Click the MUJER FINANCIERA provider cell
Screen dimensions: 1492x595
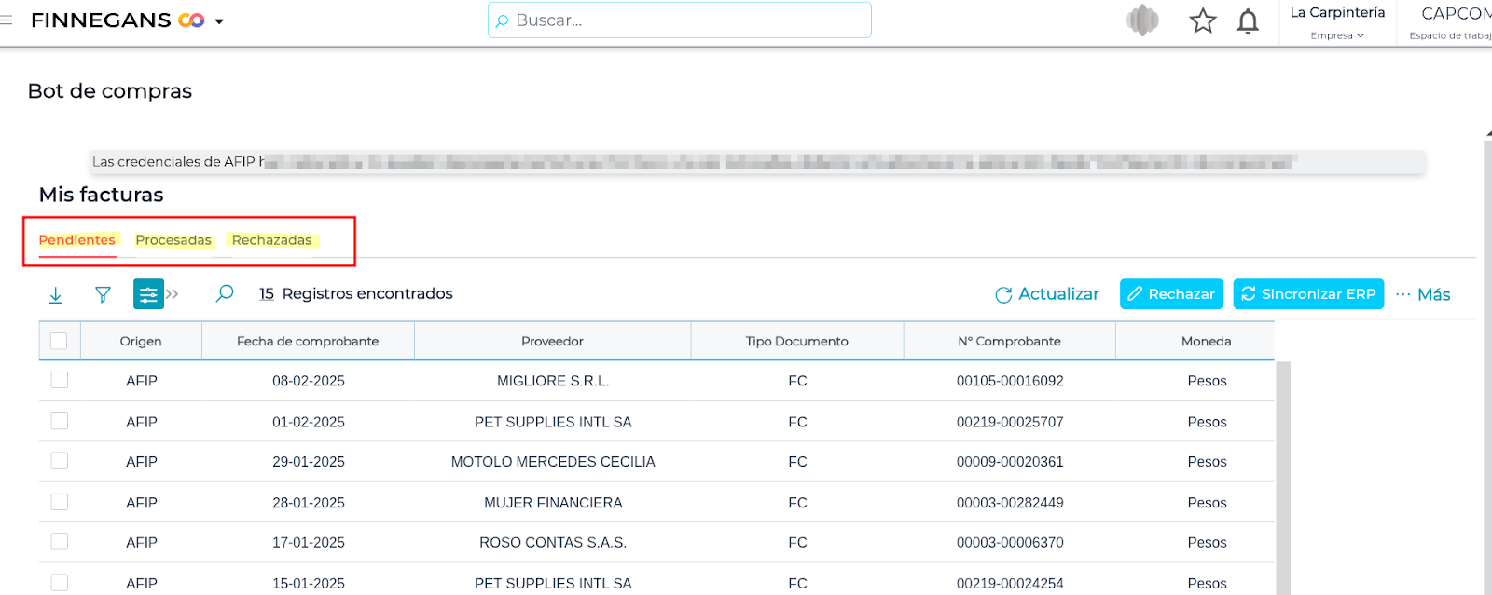553,503
